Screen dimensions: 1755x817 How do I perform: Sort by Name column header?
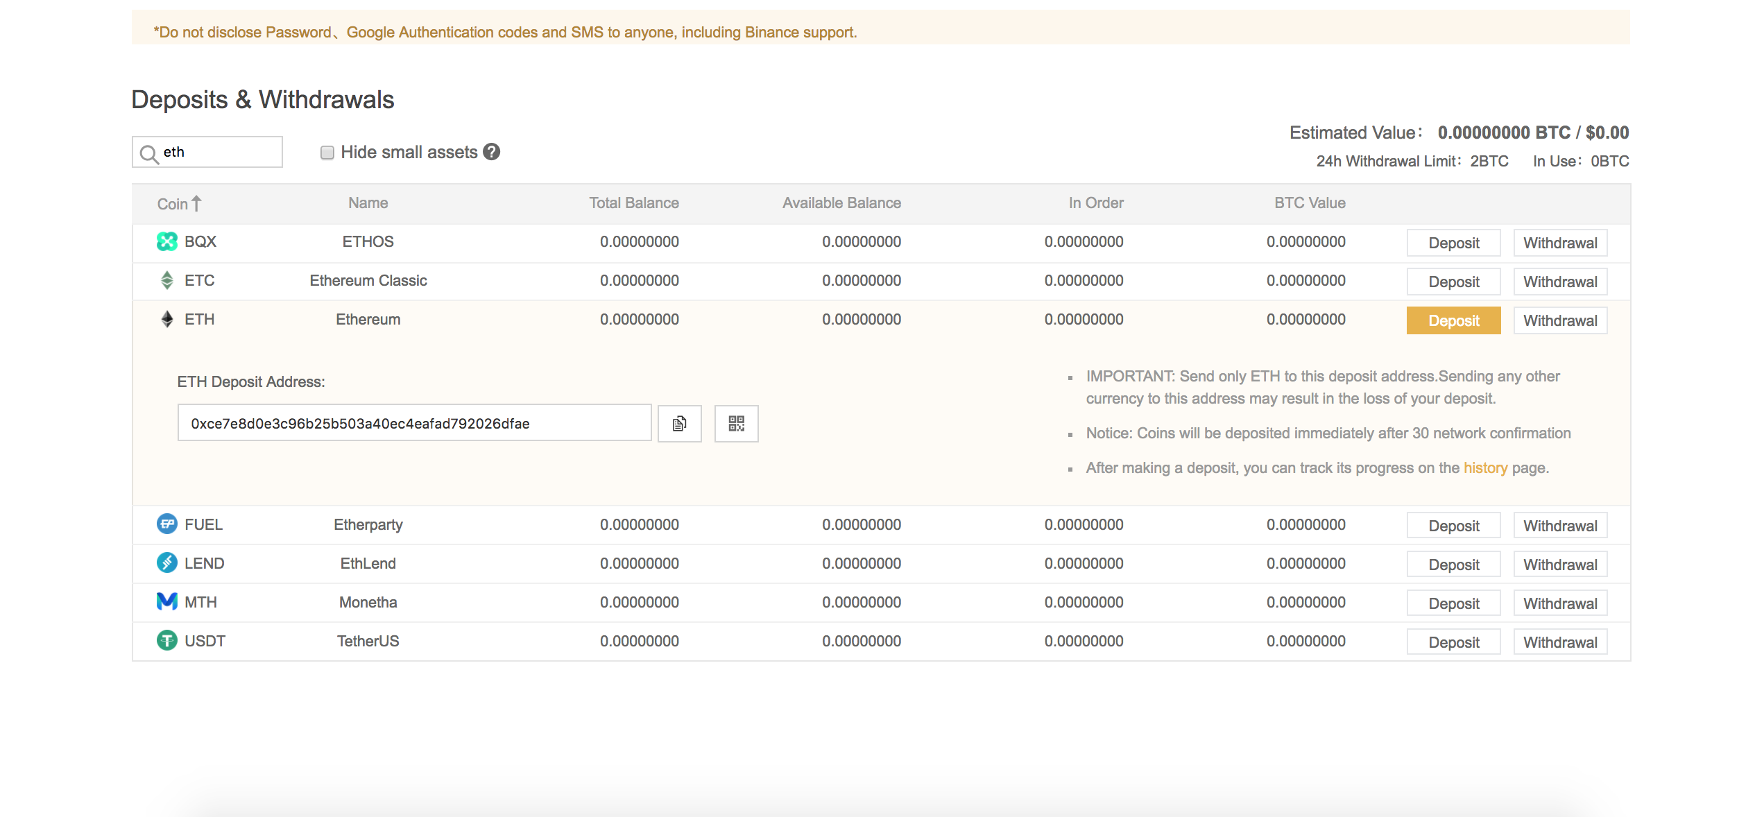click(368, 203)
